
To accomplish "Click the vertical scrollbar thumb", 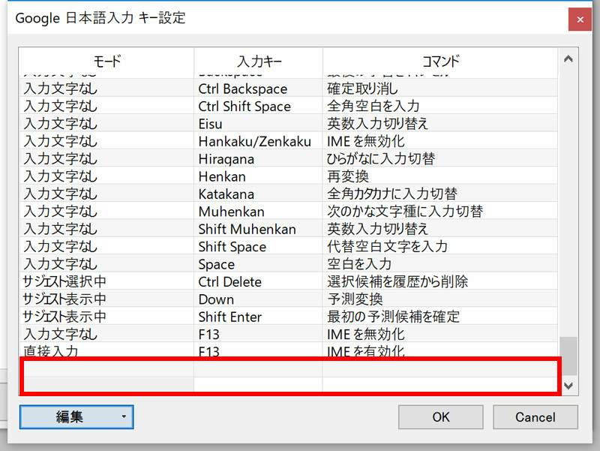I will pyautogui.click(x=568, y=356).
